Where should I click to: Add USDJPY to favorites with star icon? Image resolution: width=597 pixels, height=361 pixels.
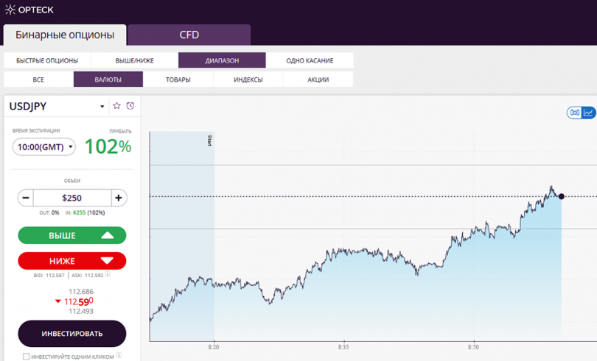click(117, 106)
